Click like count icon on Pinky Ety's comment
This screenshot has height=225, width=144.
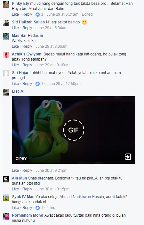point(37,14)
